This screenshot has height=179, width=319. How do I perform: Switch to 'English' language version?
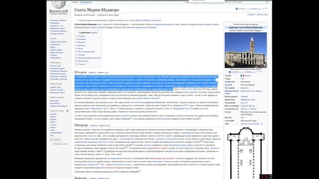point(53,117)
